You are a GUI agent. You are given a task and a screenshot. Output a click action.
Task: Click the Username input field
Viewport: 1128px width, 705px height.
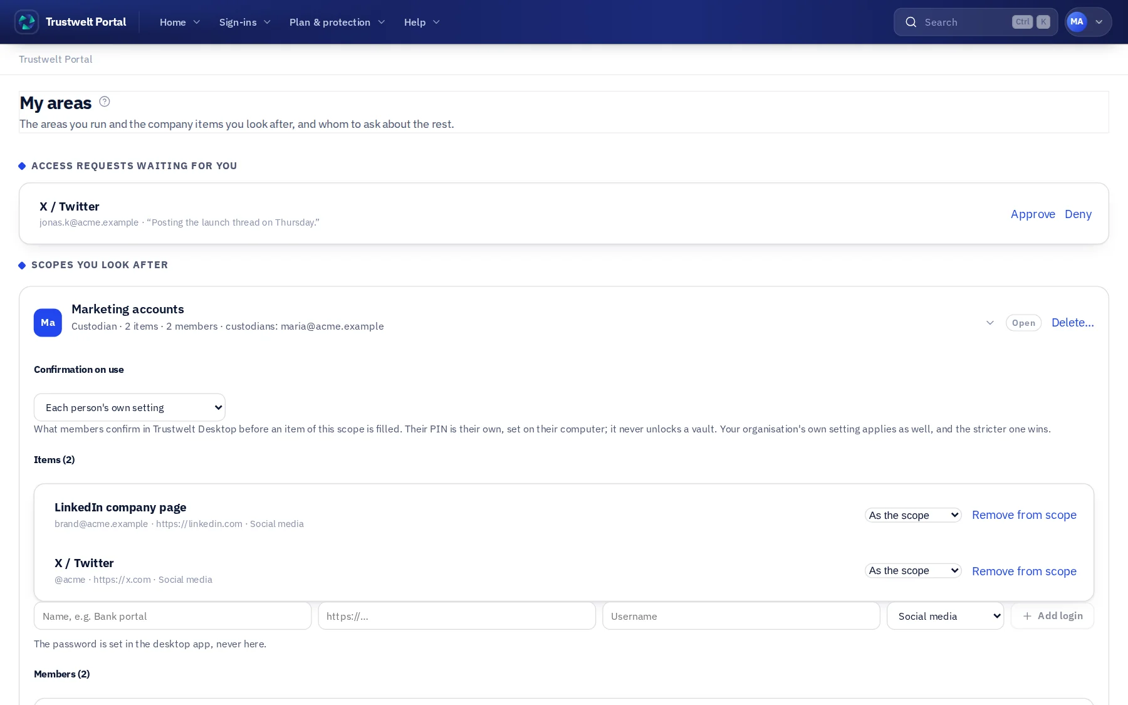click(741, 616)
